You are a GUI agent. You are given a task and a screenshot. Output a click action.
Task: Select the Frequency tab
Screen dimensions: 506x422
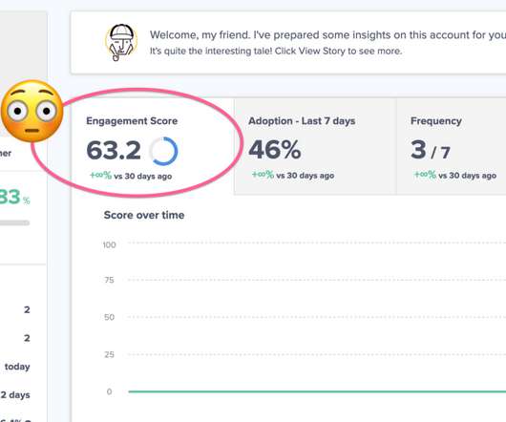coord(452,146)
